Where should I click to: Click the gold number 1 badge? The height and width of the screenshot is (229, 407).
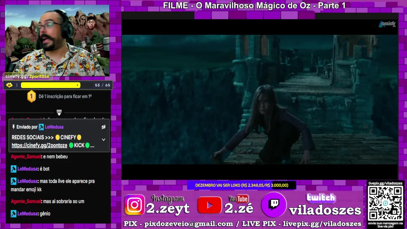pos(31,96)
